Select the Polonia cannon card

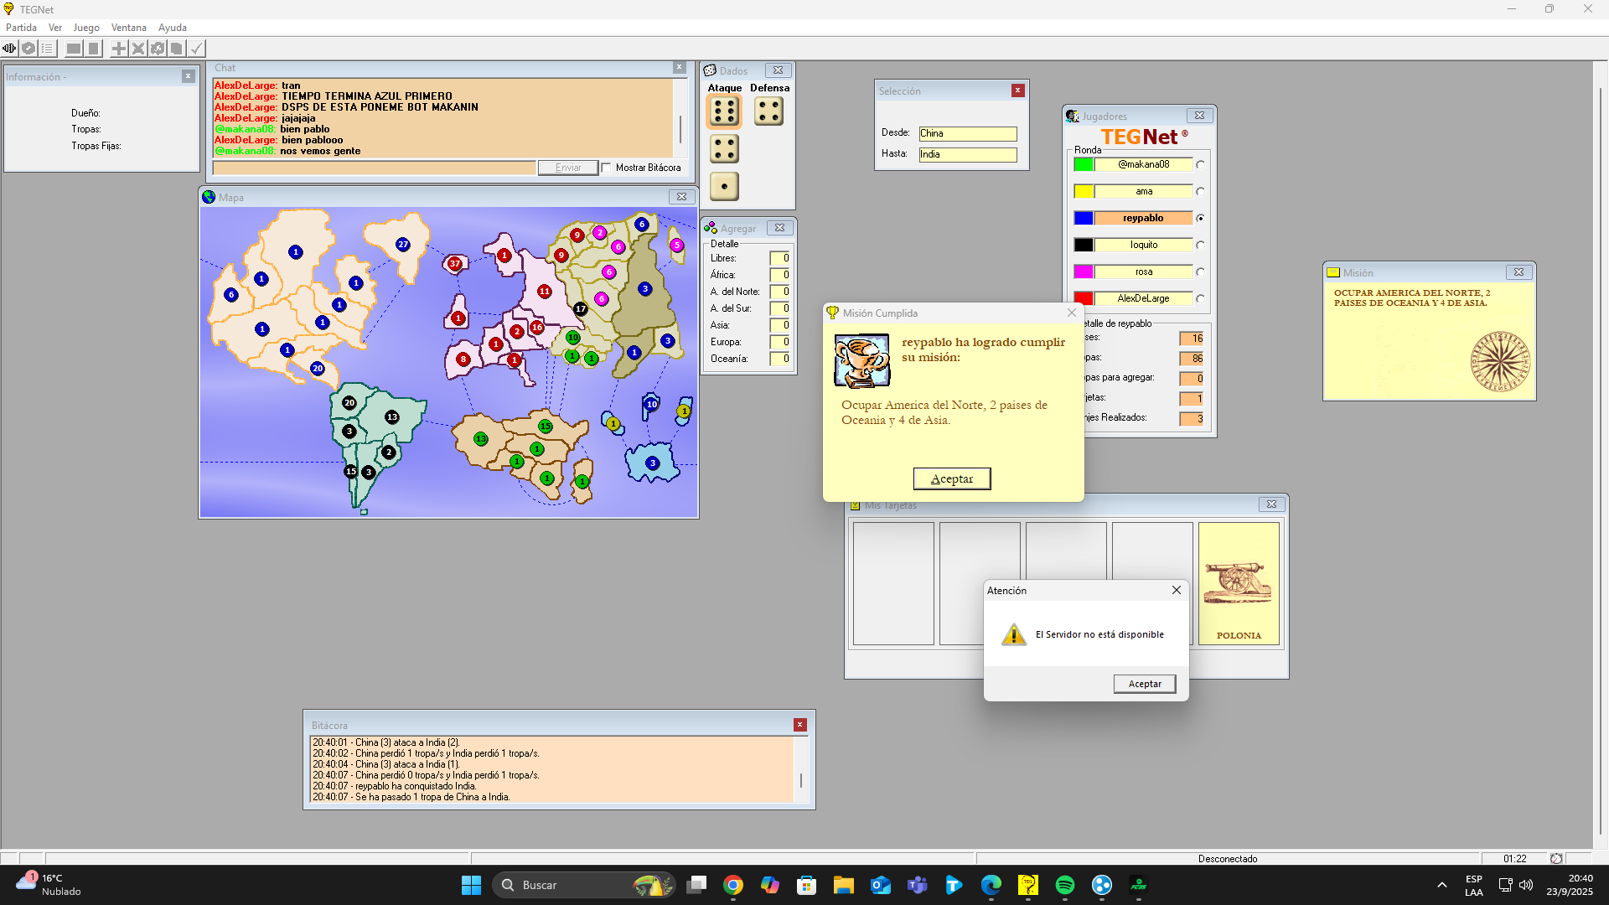point(1239,583)
